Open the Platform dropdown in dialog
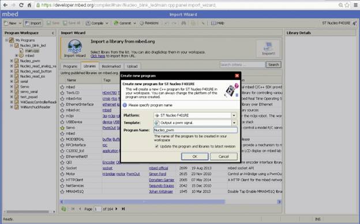This screenshot has height=224, width=360. tap(234, 115)
